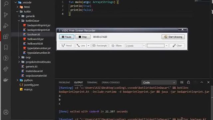
Task: Click println(true) on line 2
Action: 81,6
